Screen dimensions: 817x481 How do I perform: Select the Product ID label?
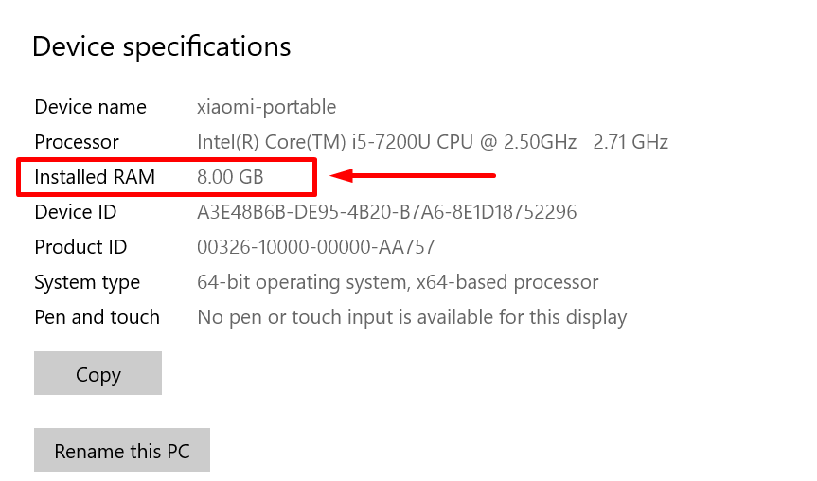(x=80, y=247)
